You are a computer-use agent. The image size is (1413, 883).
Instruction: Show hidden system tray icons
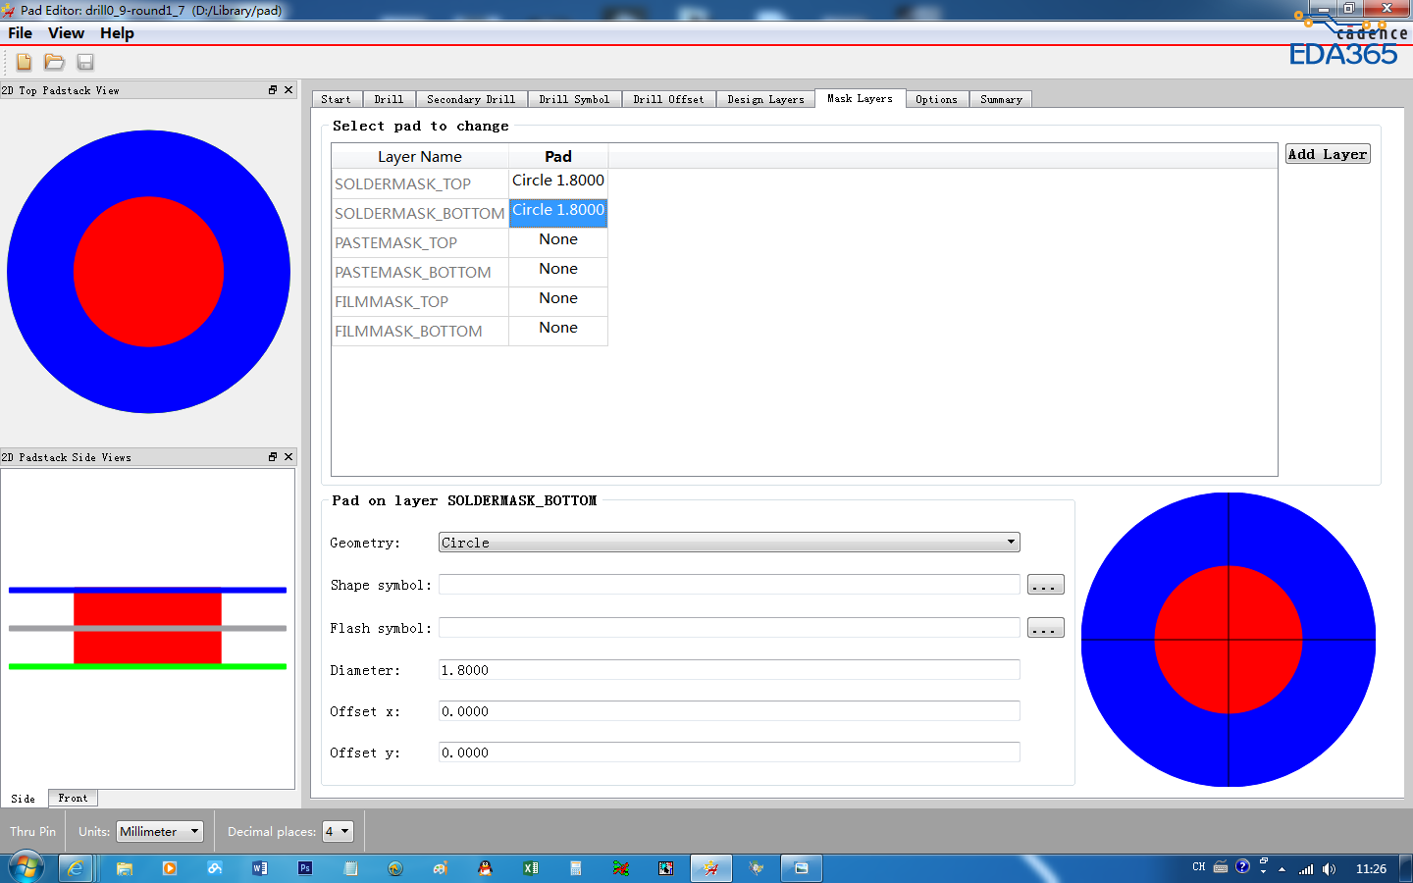pos(1282,868)
